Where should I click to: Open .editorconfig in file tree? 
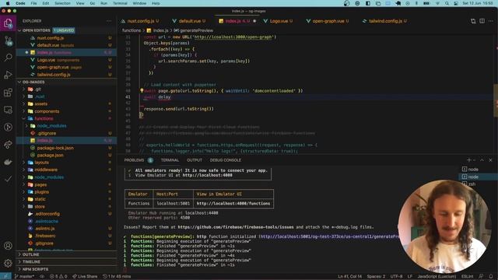click(x=66, y=214)
